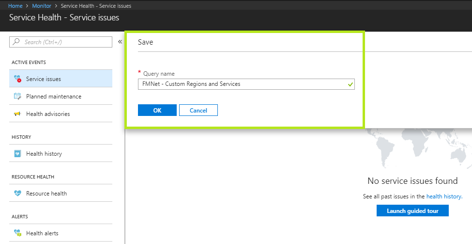Click the HISTORY section header
The image size is (472, 244).
click(x=21, y=137)
